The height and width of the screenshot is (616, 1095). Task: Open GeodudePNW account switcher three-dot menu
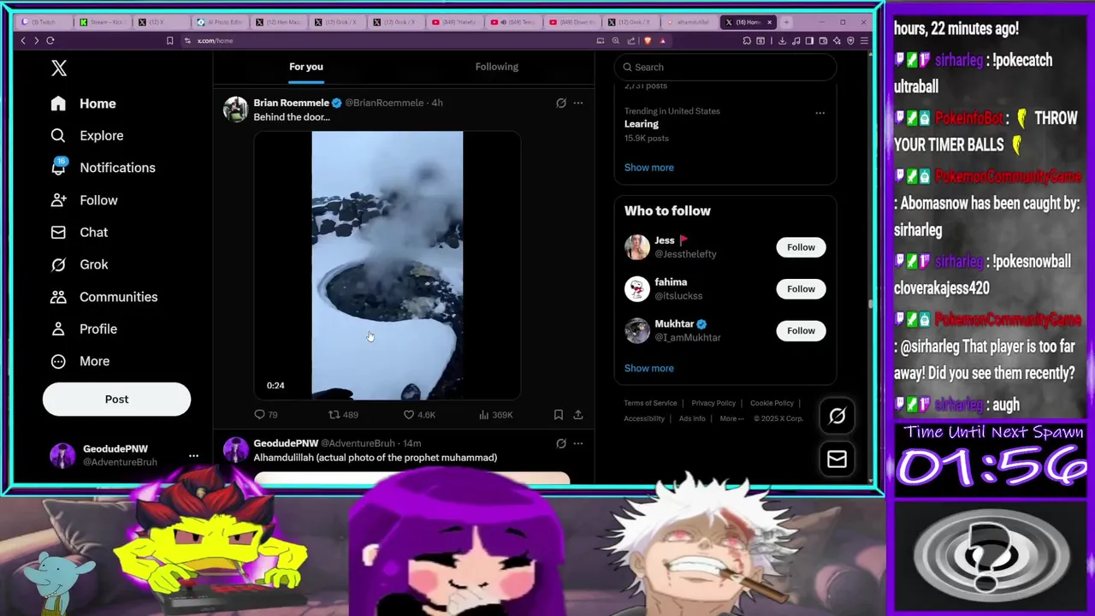(x=193, y=455)
